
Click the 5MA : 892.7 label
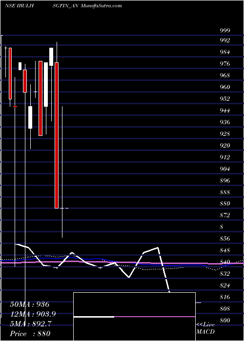point(30,324)
